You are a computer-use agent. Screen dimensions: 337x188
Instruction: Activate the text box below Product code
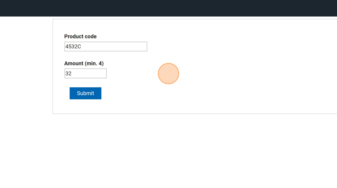[106, 47]
